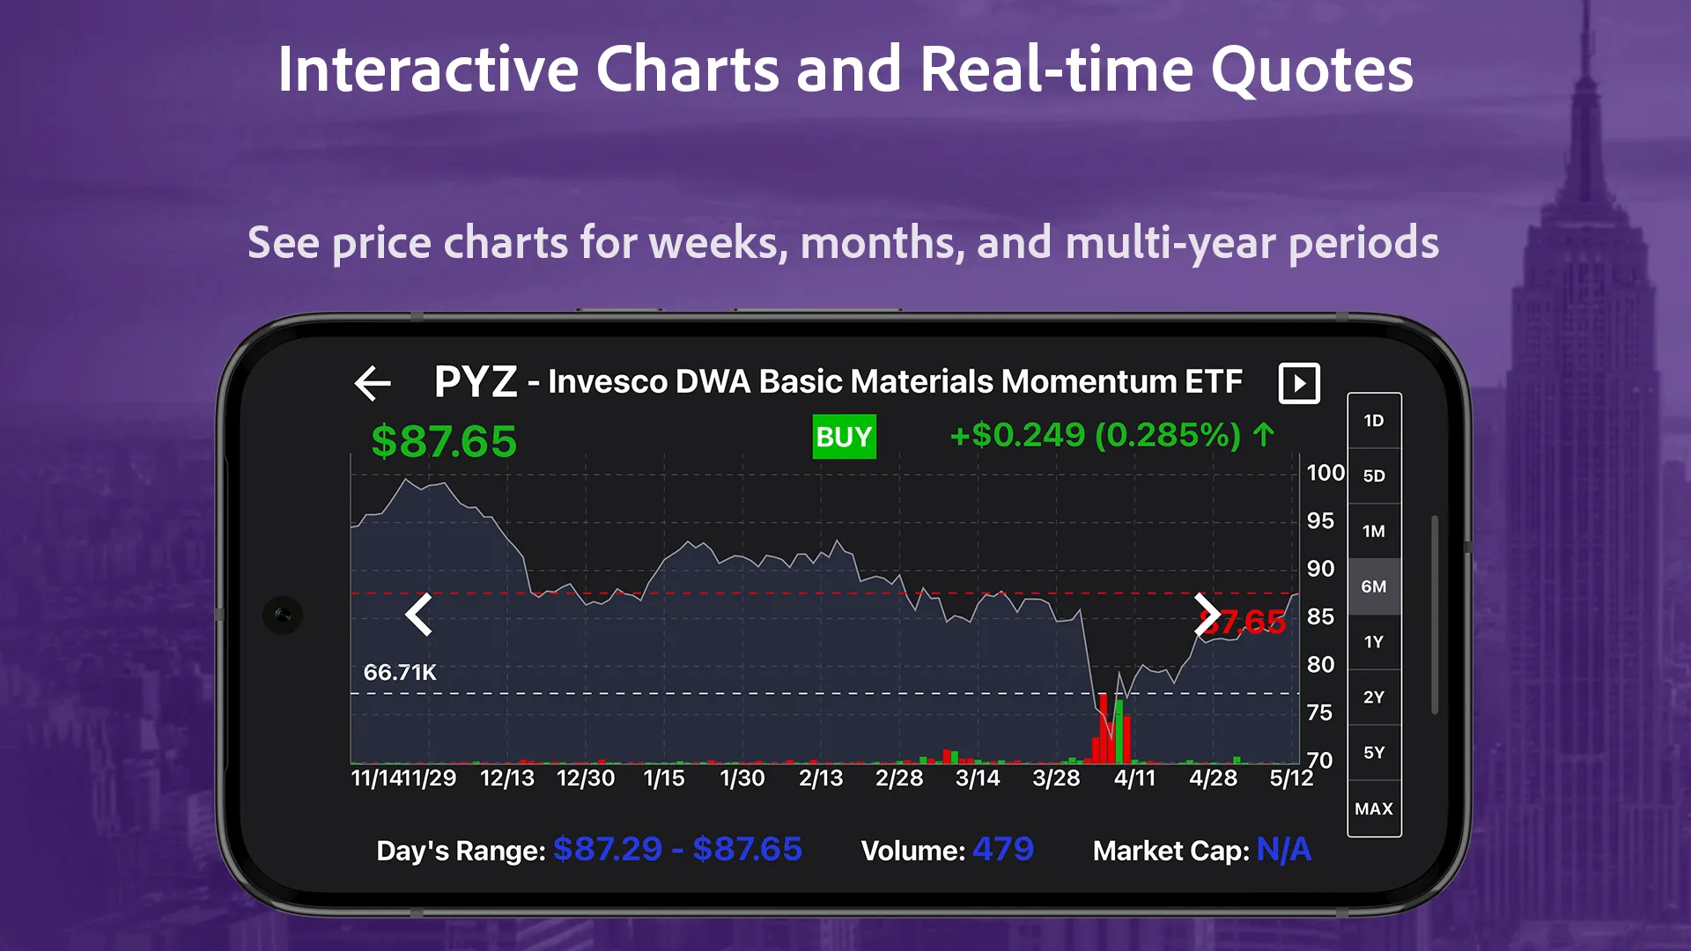Image resolution: width=1691 pixels, height=951 pixels.
Task: Click the green up arrow next to the percent change
Action: [x=1263, y=435]
